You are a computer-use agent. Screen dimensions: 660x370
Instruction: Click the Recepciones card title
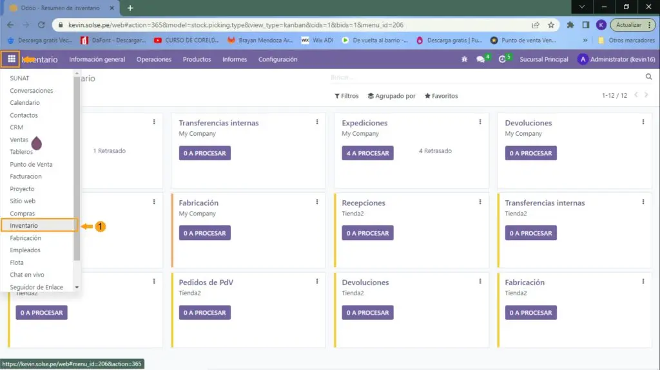pyautogui.click(x=364, y=203)
